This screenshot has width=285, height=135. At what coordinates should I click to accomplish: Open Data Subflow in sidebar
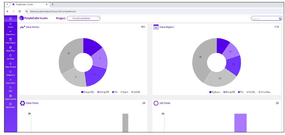coord(11,97)
